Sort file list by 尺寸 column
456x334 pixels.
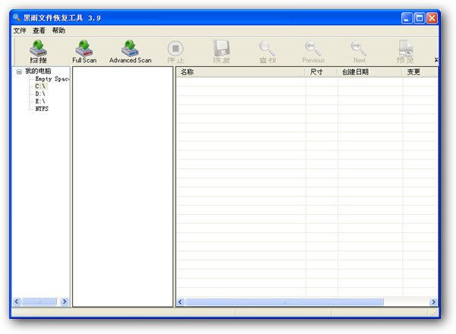(x=321, y=72)
